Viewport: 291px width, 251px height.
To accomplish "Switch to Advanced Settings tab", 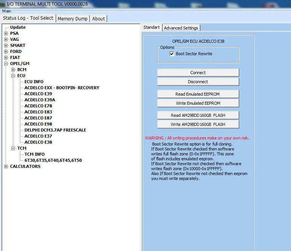I will [181, 28].
